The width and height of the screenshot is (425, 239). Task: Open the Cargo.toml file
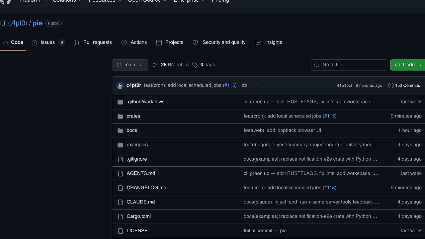[139, 216]
